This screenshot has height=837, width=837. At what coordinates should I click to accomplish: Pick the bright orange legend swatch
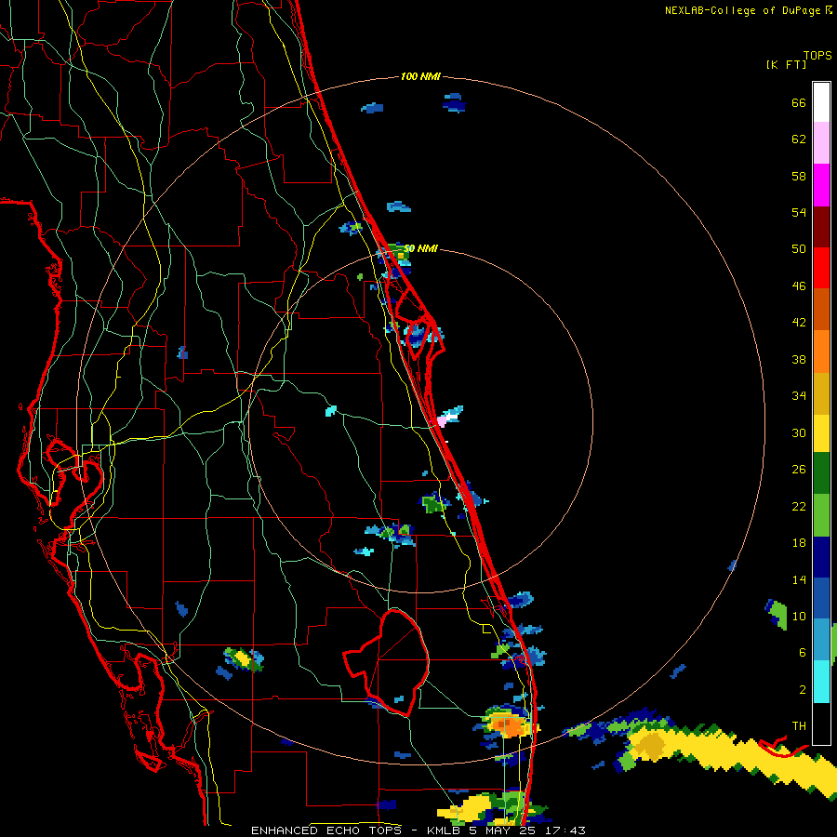coord(821,352)
